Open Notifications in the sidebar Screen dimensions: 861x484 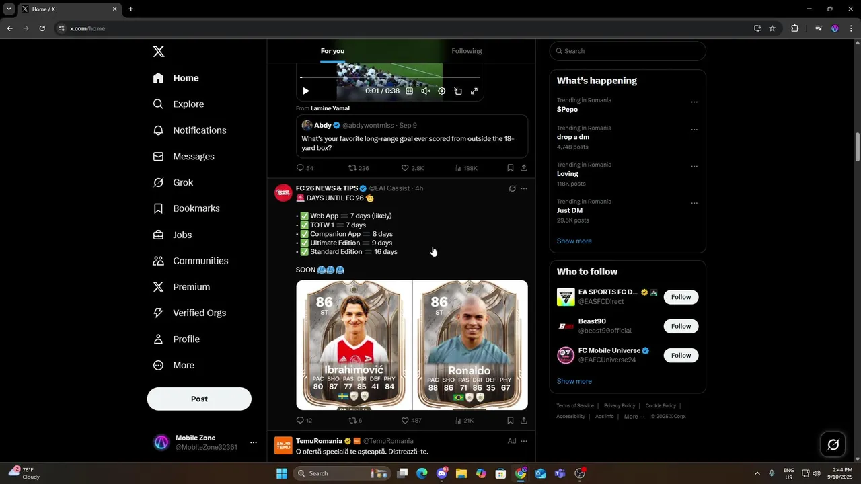(x=190, y=130)
